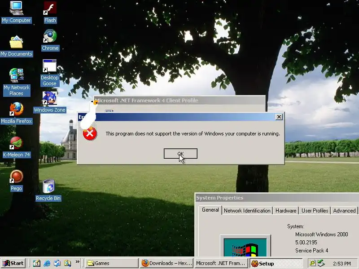Launch Outlook Express from quick launch
This screenshot has height=269, width=359.
(57, 263)
